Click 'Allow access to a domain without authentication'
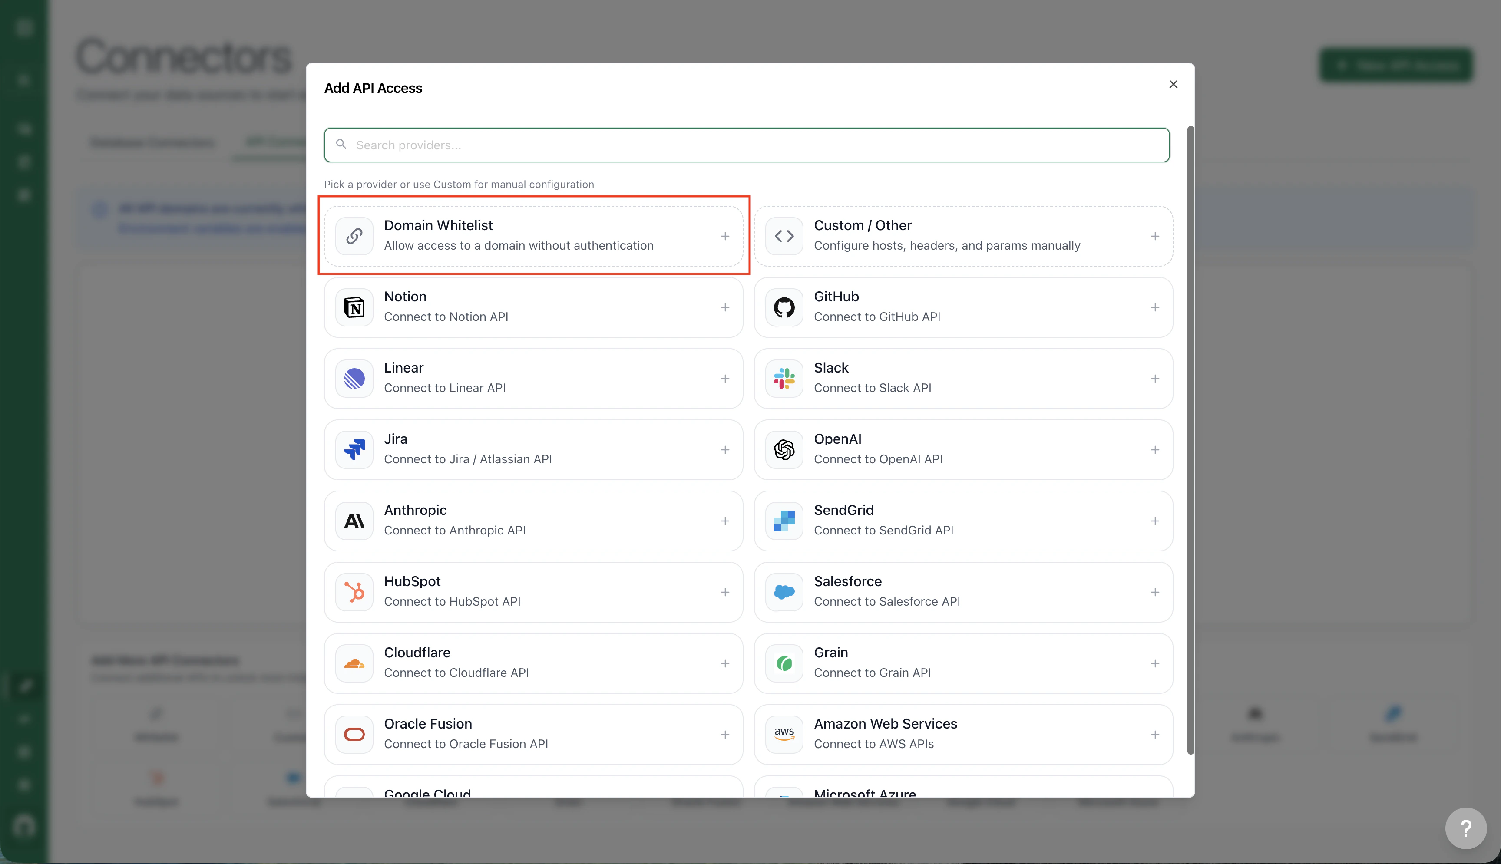 (519, 246)
